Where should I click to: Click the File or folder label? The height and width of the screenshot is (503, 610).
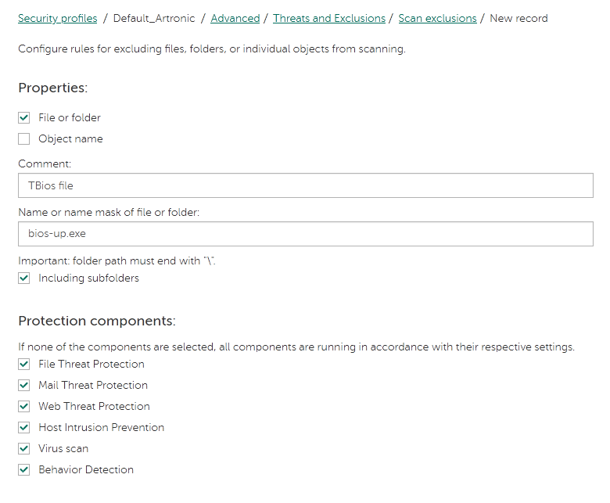(70, 117)
